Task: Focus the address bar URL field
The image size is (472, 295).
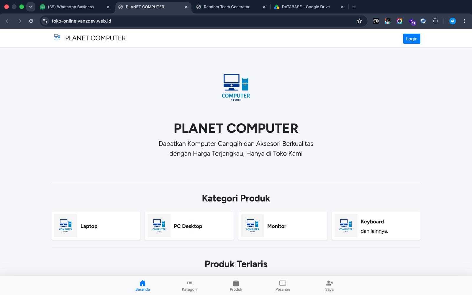Action: tap(204, 21)
